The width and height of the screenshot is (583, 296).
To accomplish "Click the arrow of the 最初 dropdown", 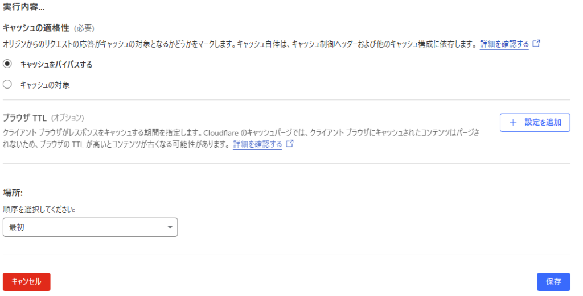I will 170,227.
